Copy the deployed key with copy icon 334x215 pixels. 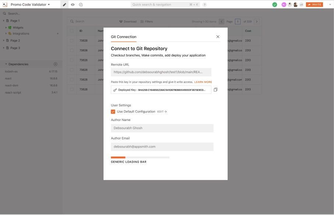click(x=215, y=90)
